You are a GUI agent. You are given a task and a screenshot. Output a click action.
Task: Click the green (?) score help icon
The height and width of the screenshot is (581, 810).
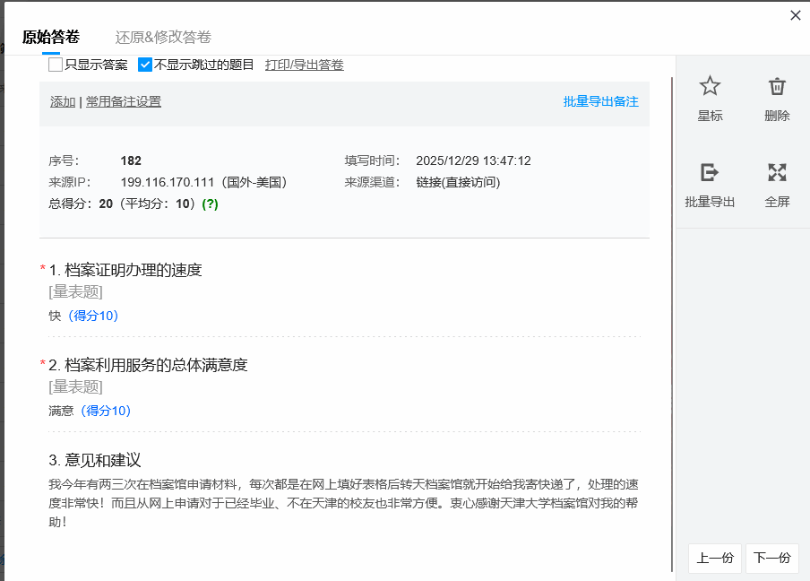click(210, 204)
